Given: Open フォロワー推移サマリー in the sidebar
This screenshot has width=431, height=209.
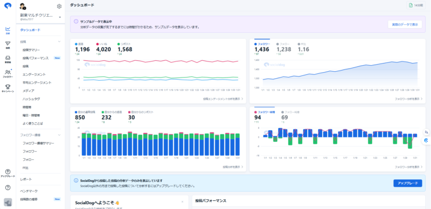Looking at the screenshot, I should (38, 143).
